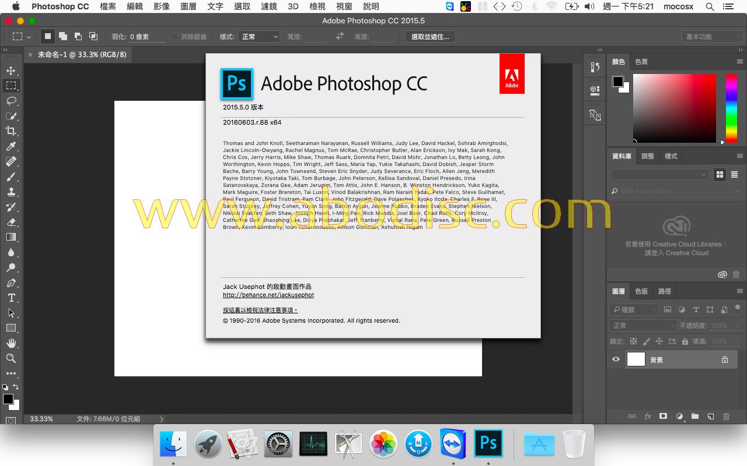Switch to the 路徑 tab
This screenshot has width=747, height=466.
point(665,291)
